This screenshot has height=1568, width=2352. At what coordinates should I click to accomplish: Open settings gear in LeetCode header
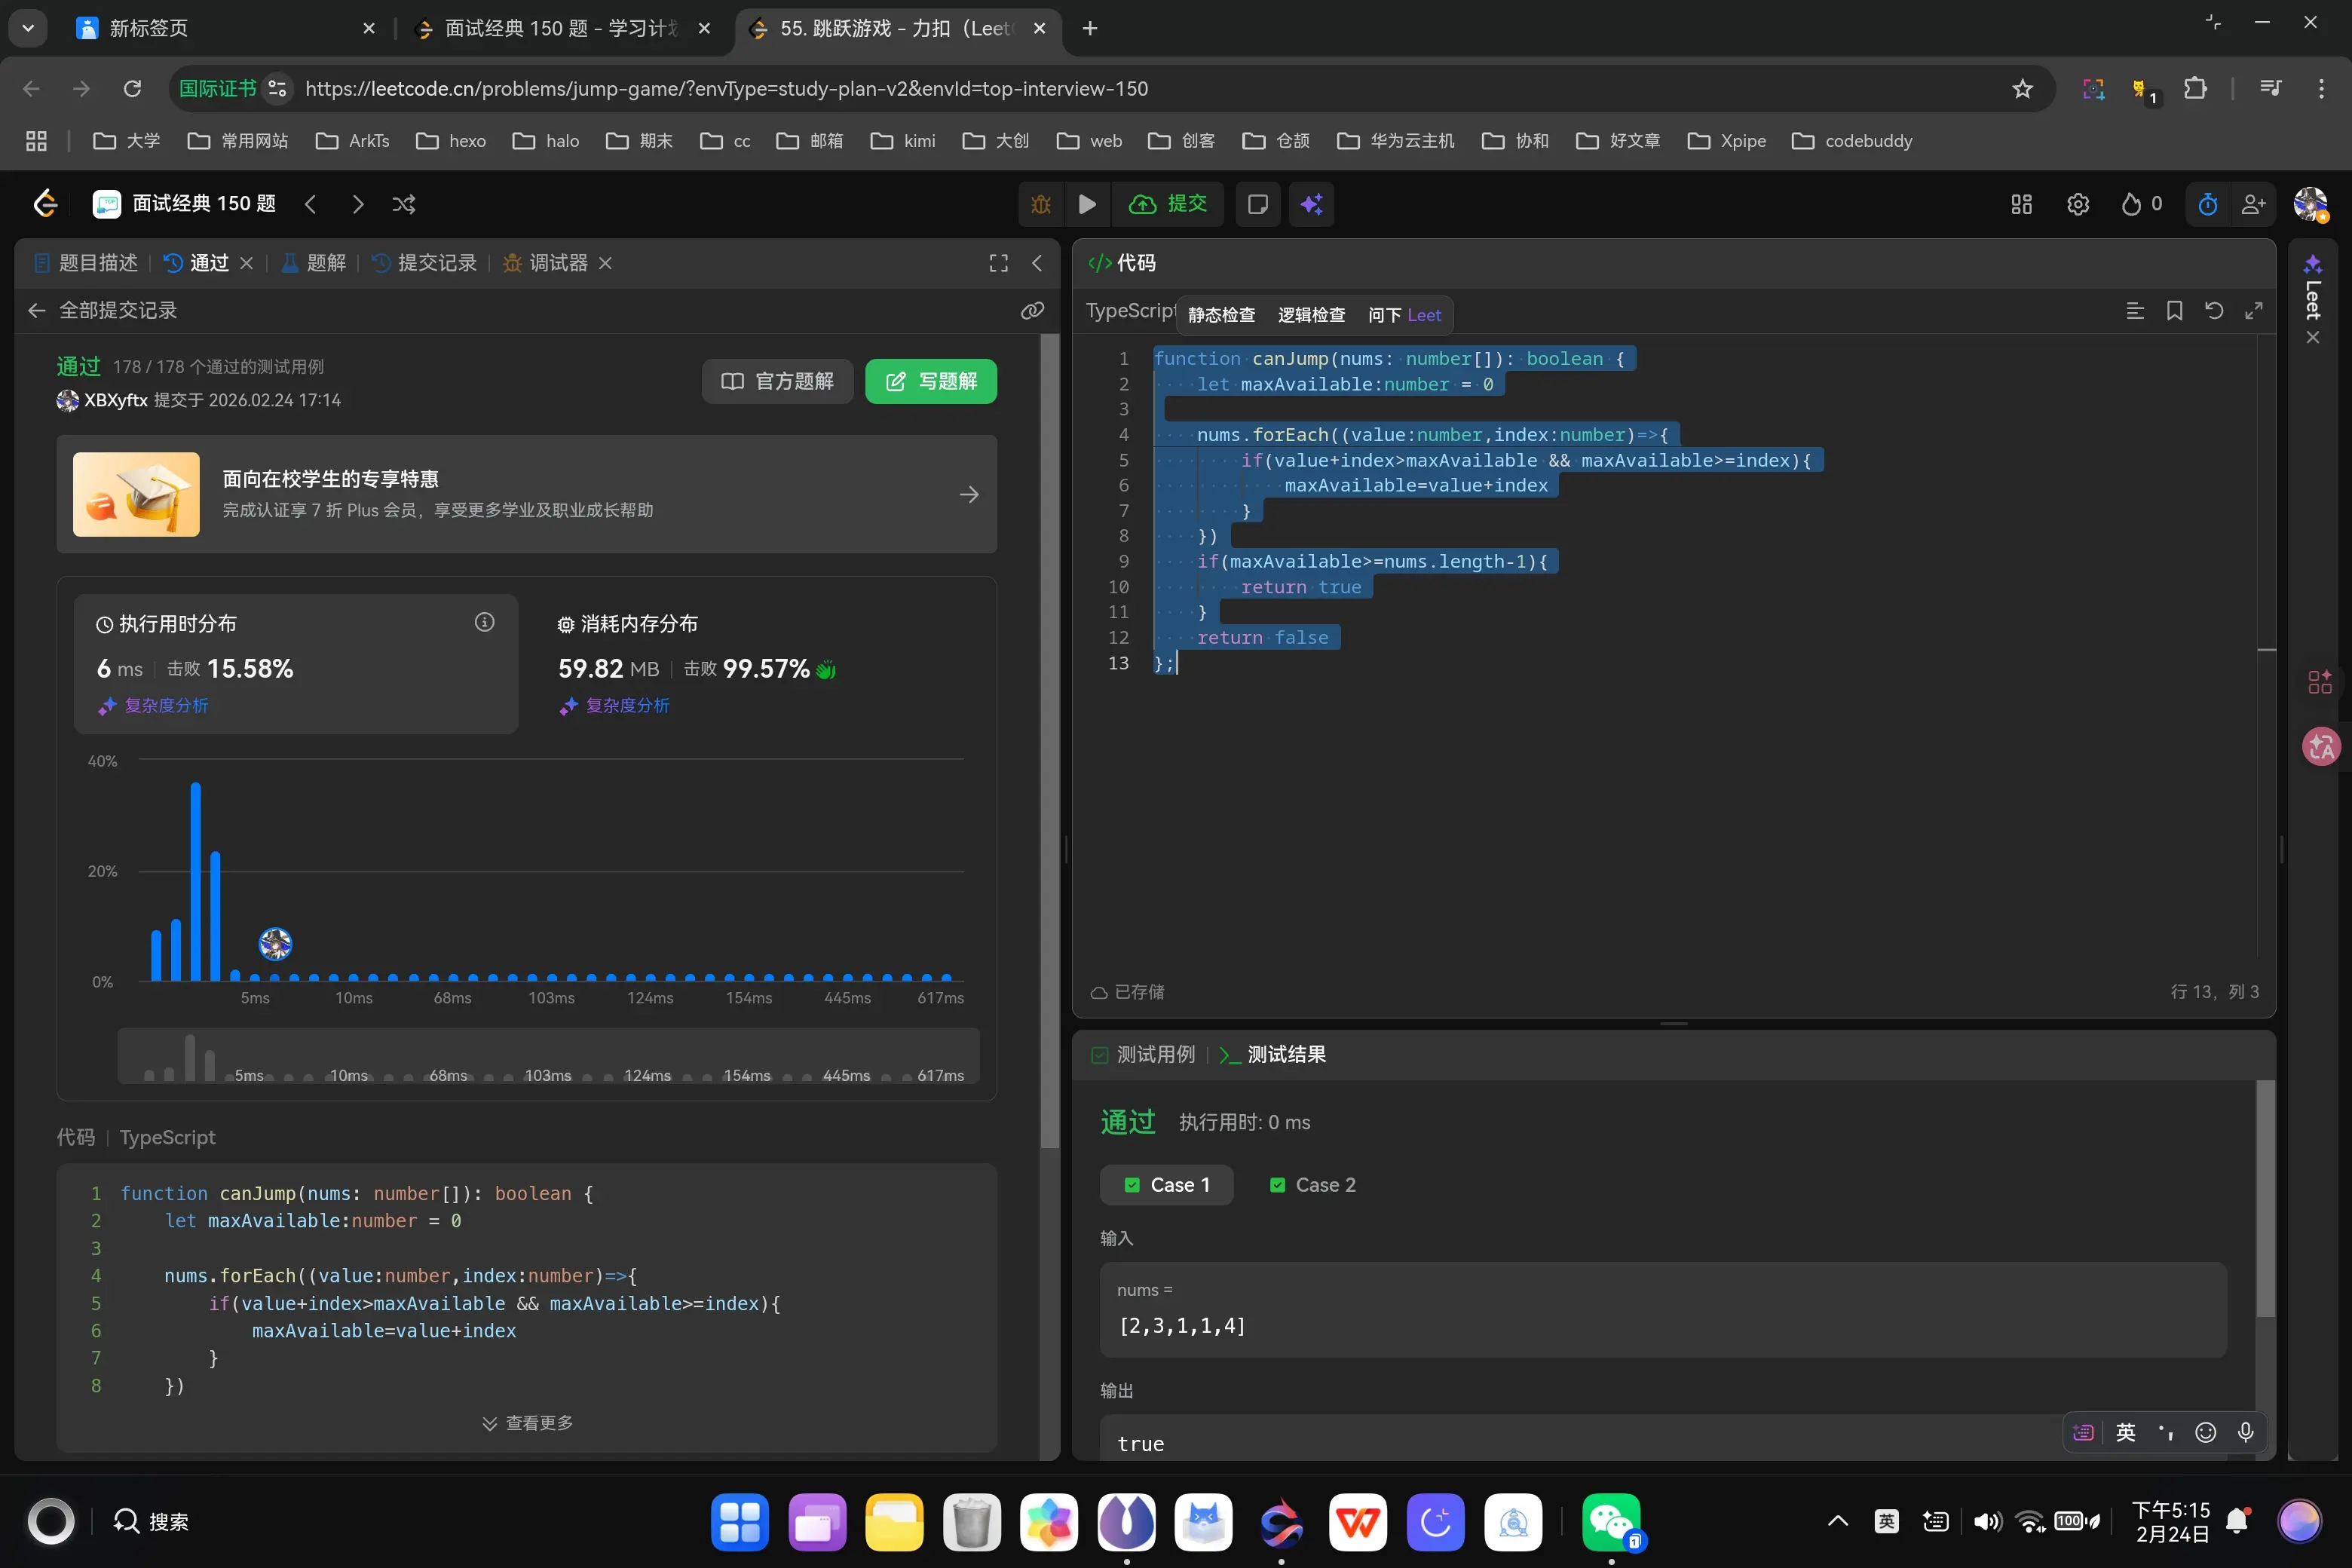coord(2077,204)
